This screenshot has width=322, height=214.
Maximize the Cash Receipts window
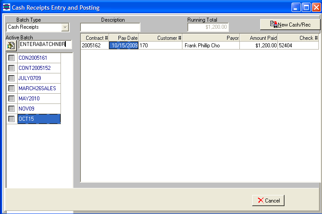(306, 8)
